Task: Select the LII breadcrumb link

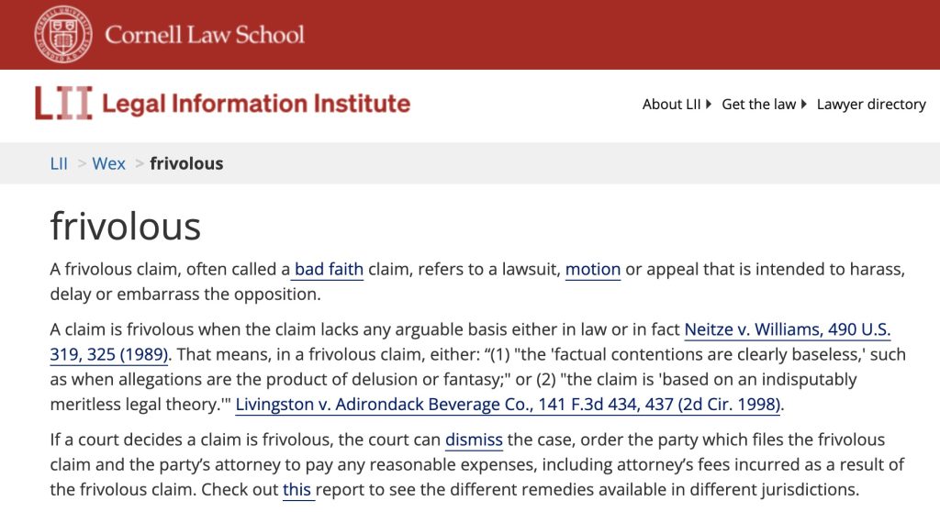Action: [59, 163]
